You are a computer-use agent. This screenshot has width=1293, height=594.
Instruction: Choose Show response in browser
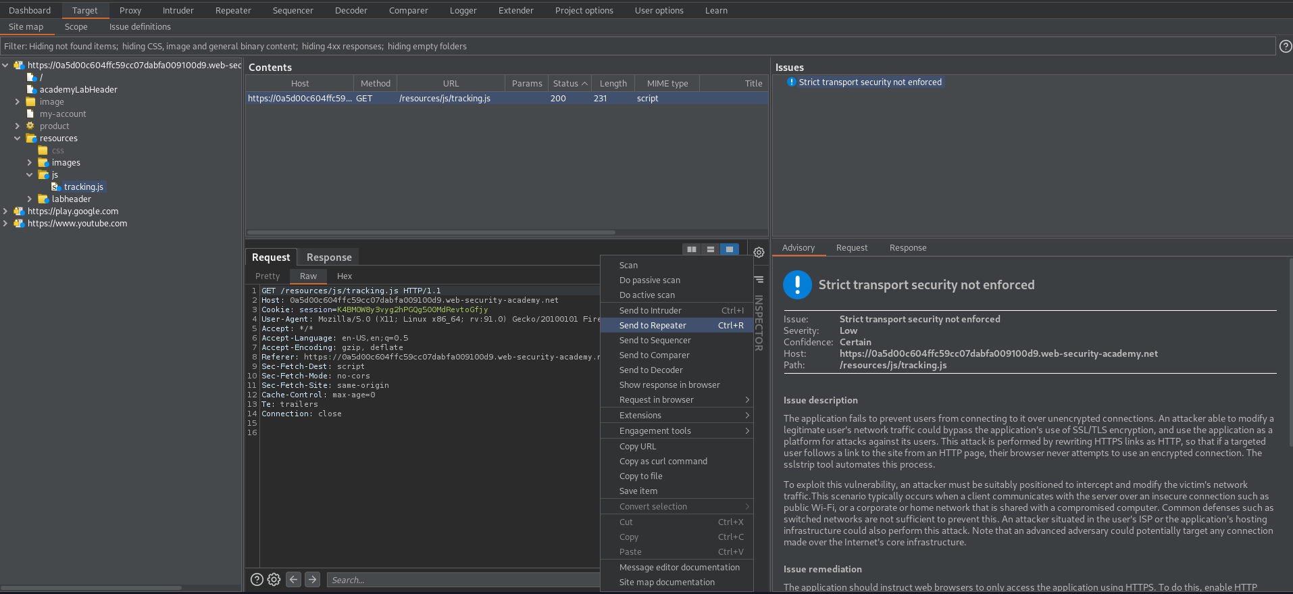(676, 385)
